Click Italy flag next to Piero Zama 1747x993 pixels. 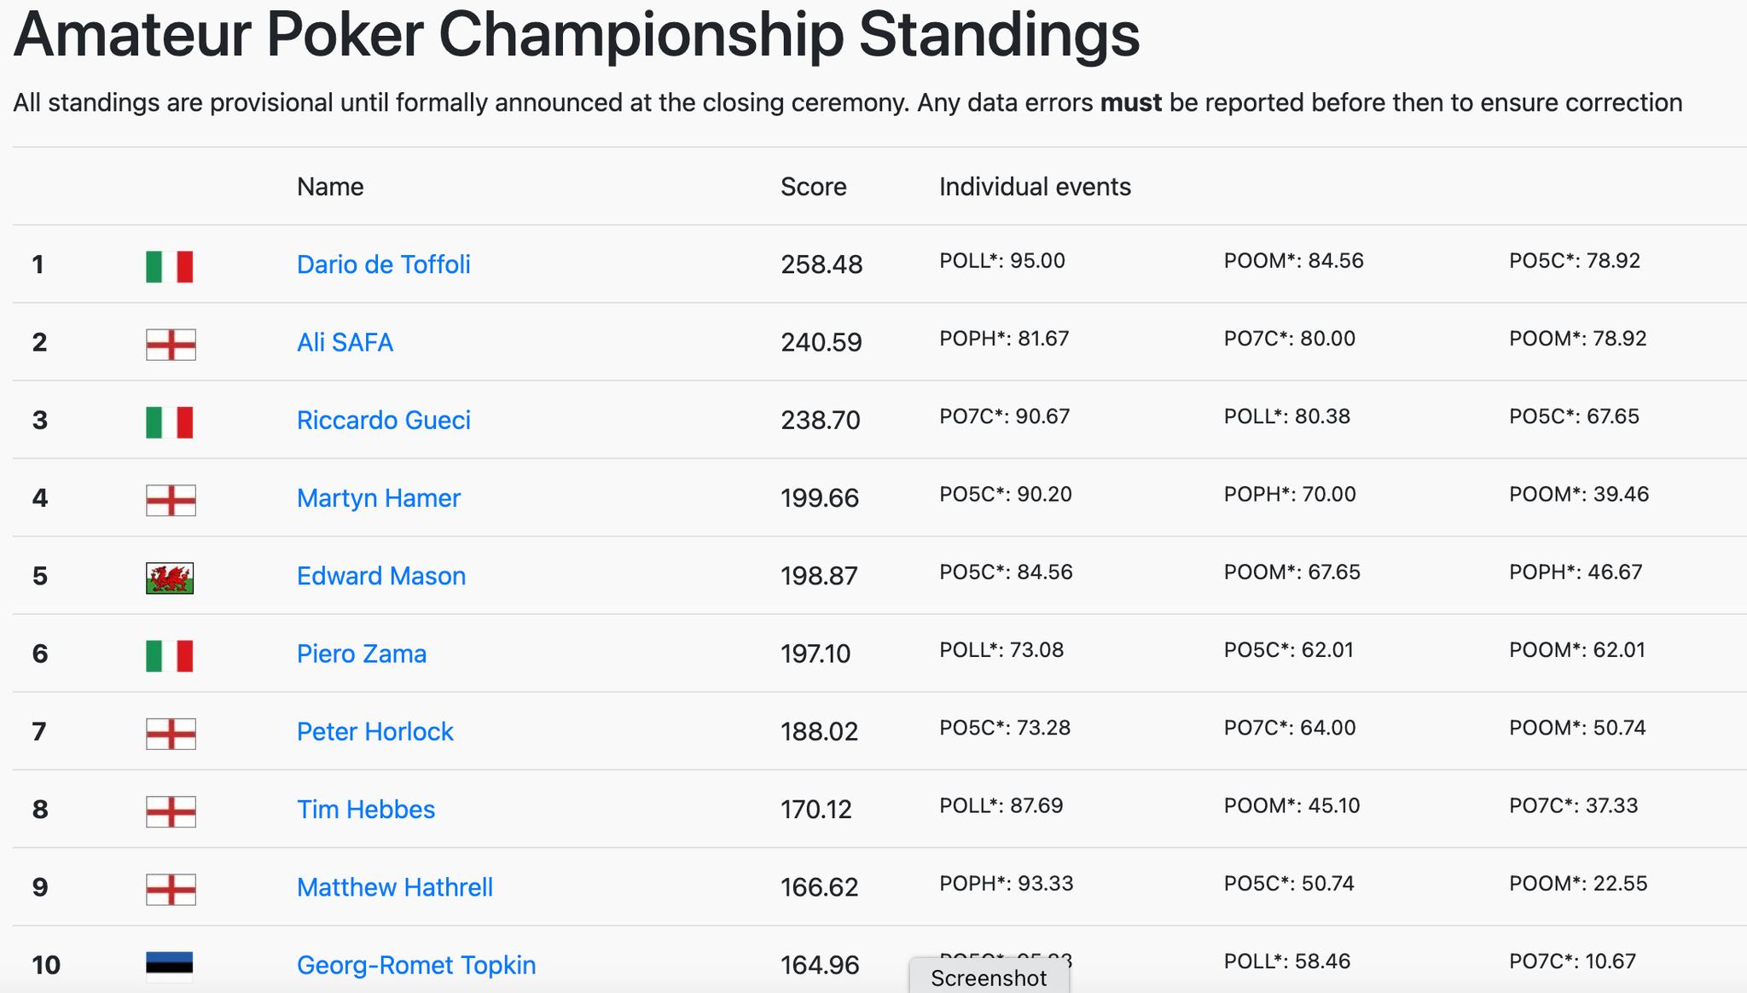click(170, 656)
